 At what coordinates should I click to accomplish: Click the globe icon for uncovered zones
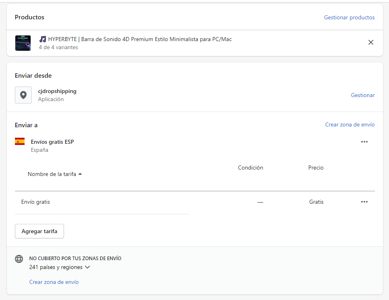[19, 259]
